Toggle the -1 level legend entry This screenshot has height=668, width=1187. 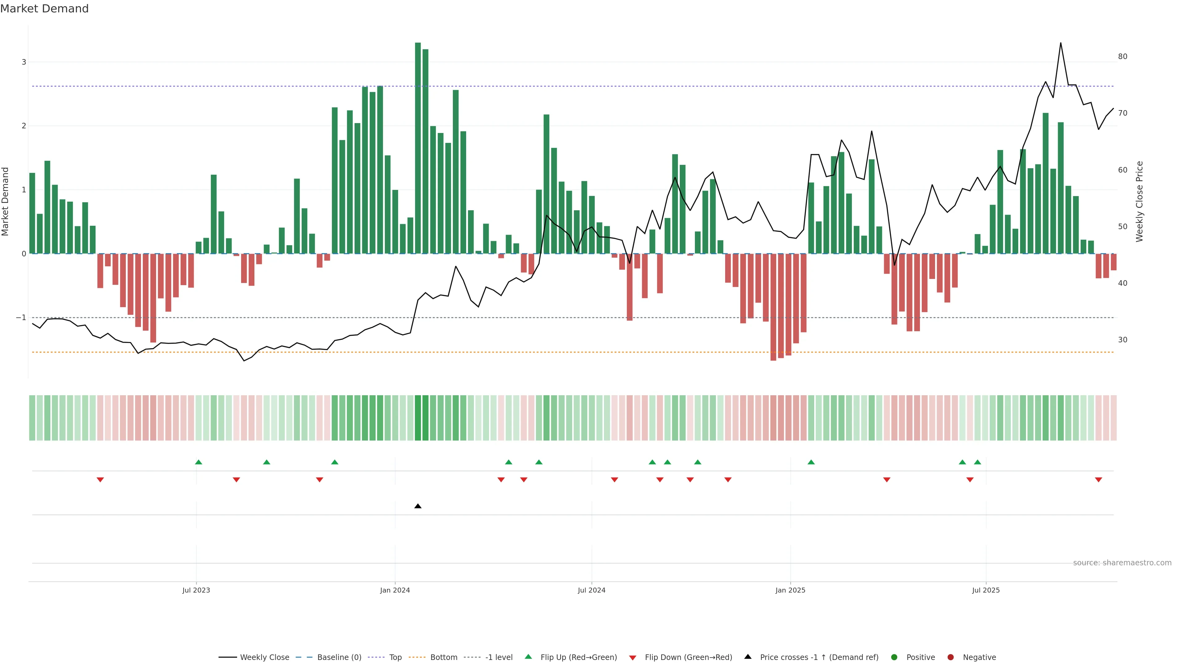[x=499, y=657]
